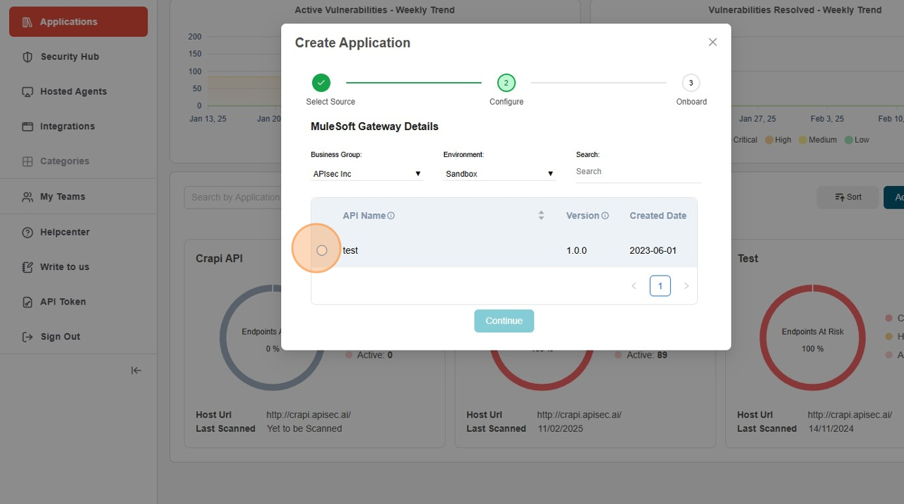Click the next page arrow in pagination
The image size is (904, 504).
(x=686, y=286)
